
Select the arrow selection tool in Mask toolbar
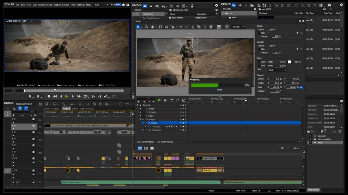(138, 27)
